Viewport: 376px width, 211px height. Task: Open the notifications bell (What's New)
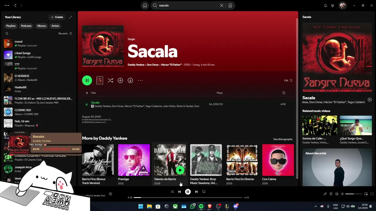coord(325,5)
